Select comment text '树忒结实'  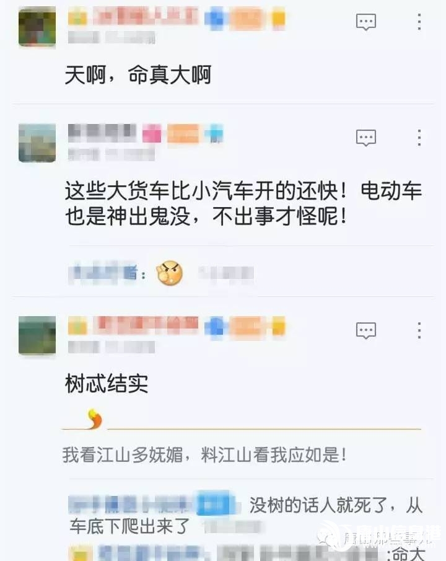coord(107,384)
